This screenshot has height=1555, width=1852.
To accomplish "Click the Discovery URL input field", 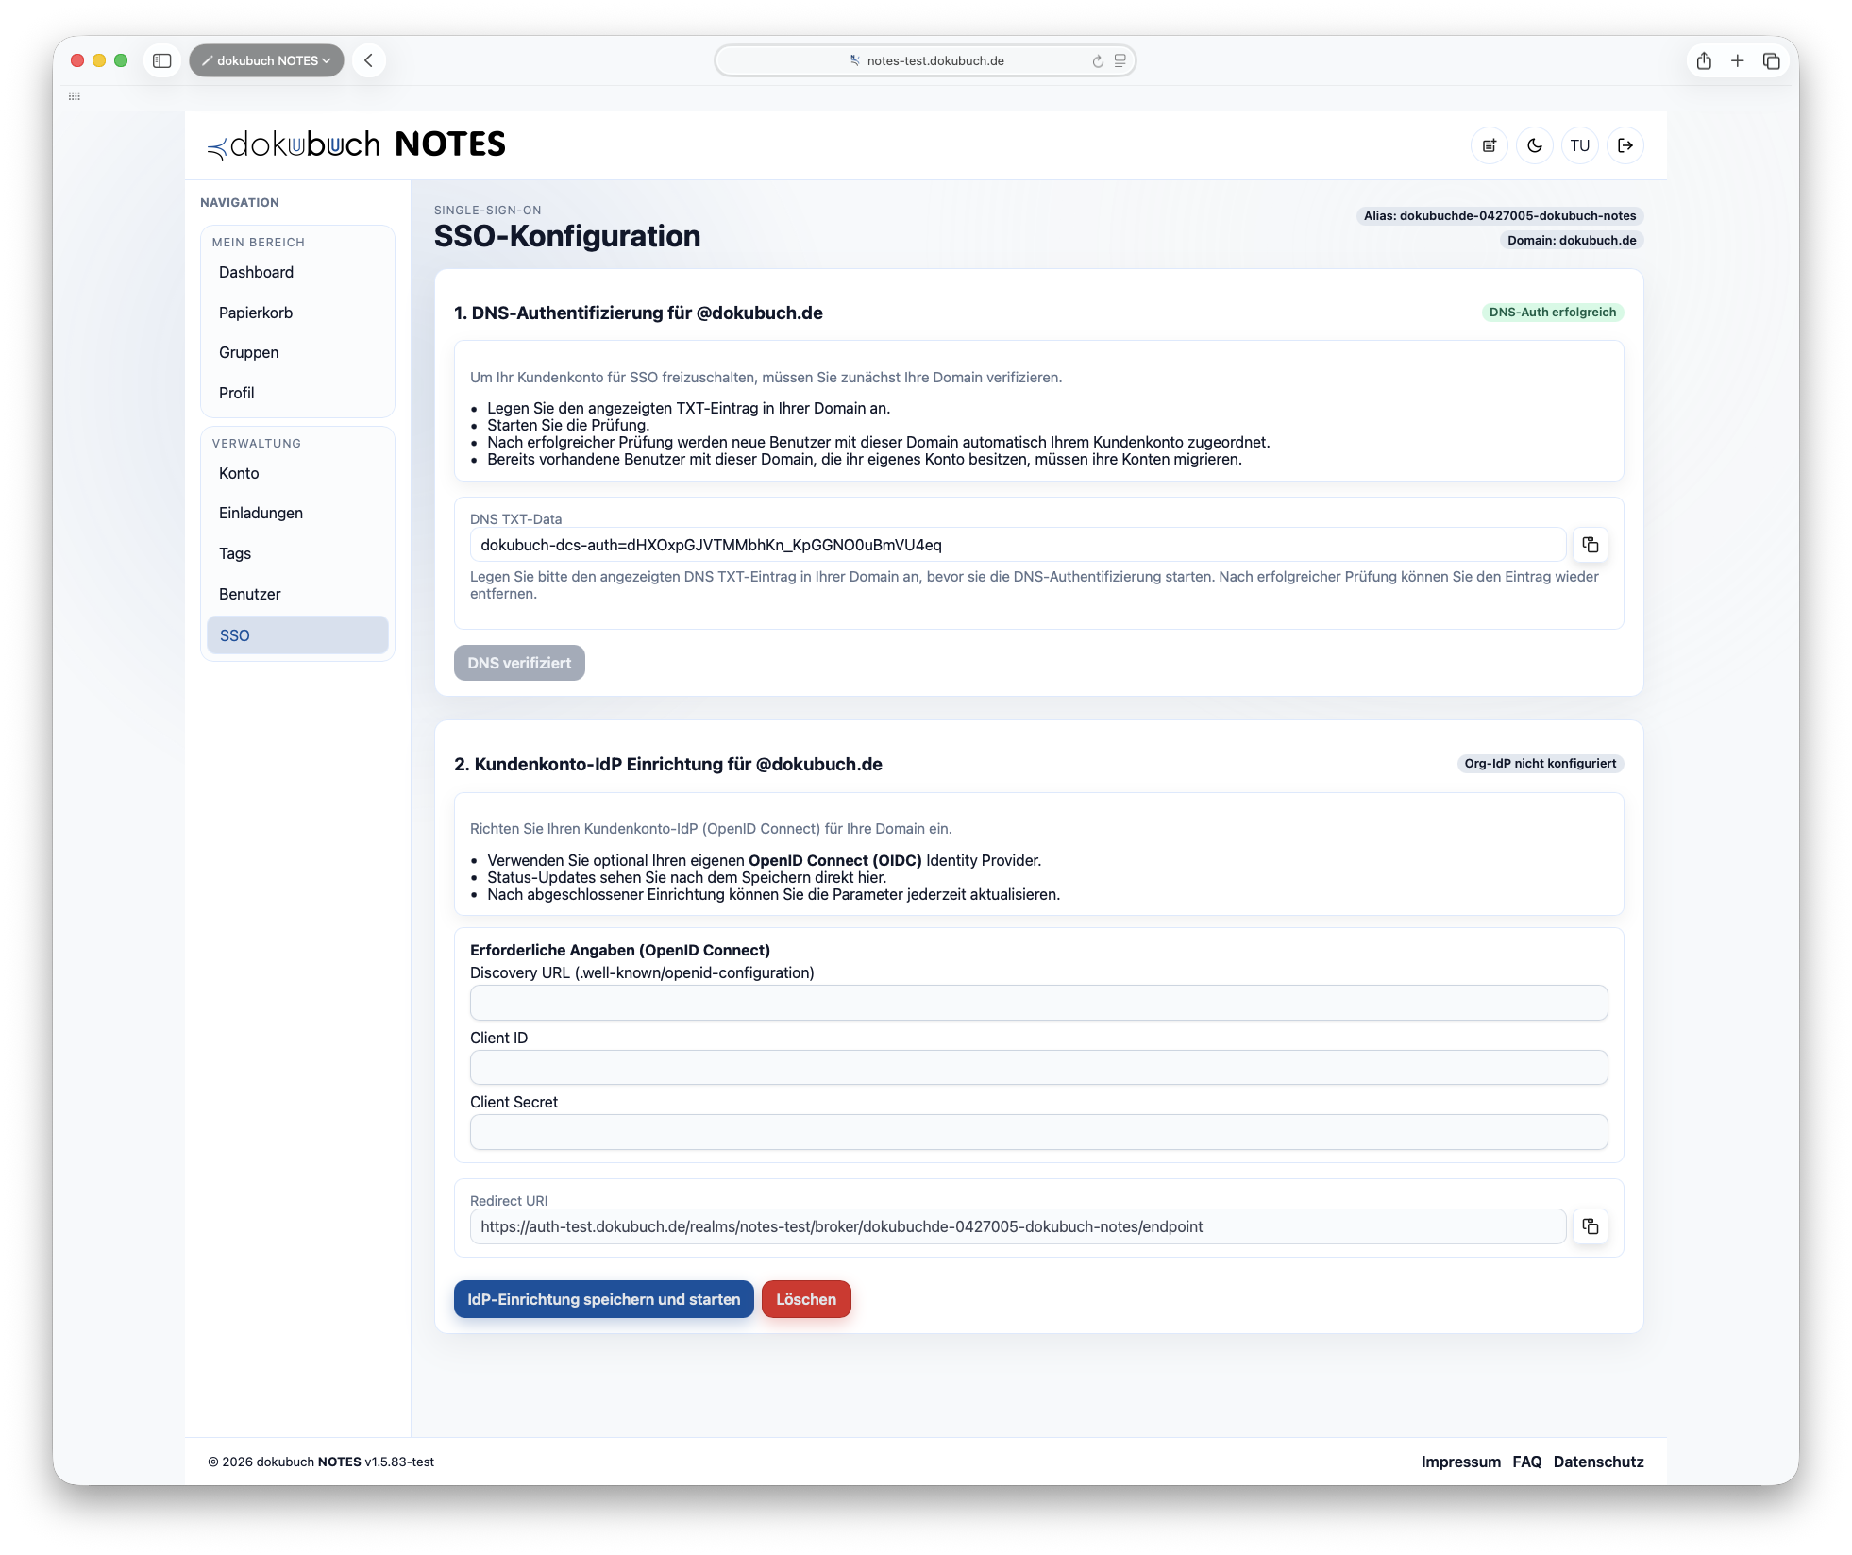I will point(1038,1003).
